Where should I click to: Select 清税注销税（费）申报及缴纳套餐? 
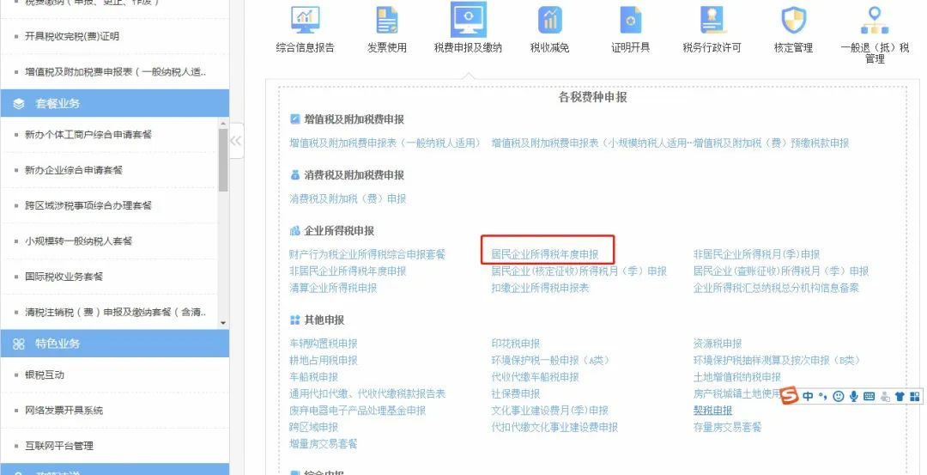tap(115, 312)
